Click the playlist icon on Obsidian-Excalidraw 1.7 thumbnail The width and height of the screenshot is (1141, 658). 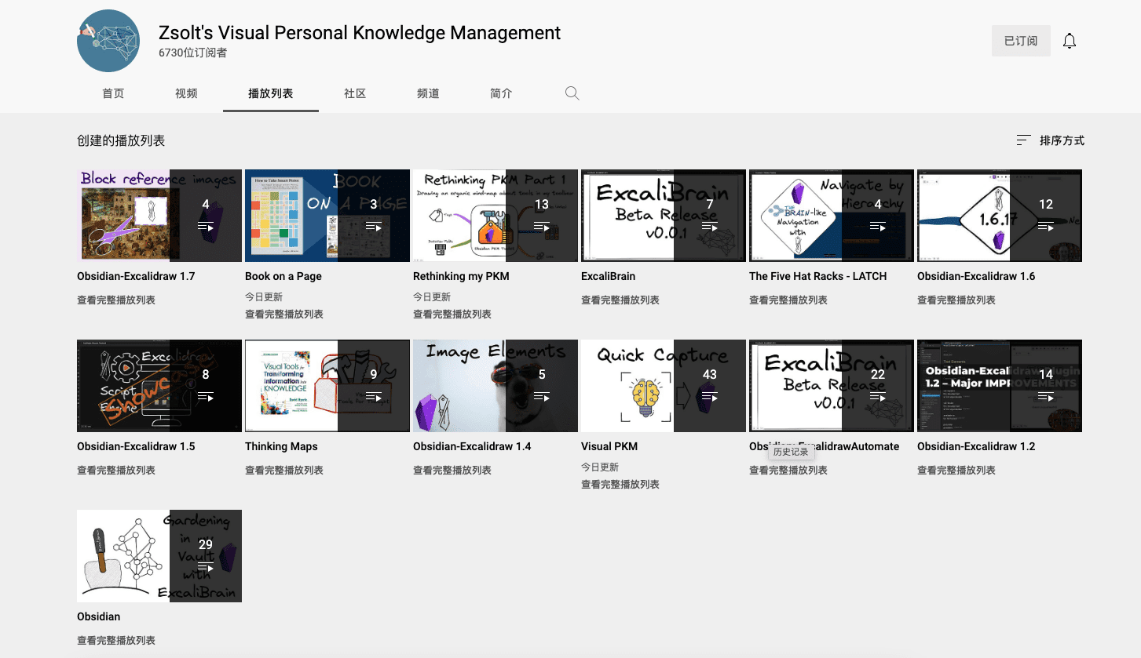(206, 227)
